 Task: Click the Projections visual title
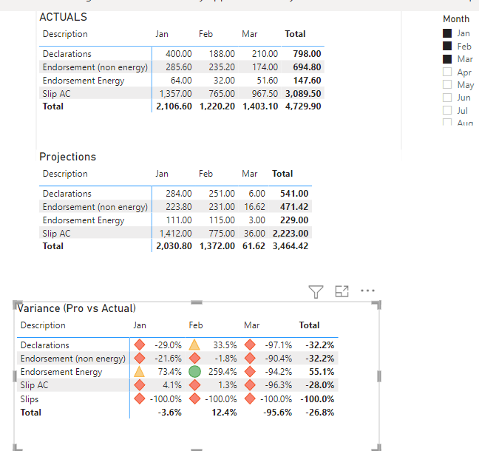(x=67, y=157)
